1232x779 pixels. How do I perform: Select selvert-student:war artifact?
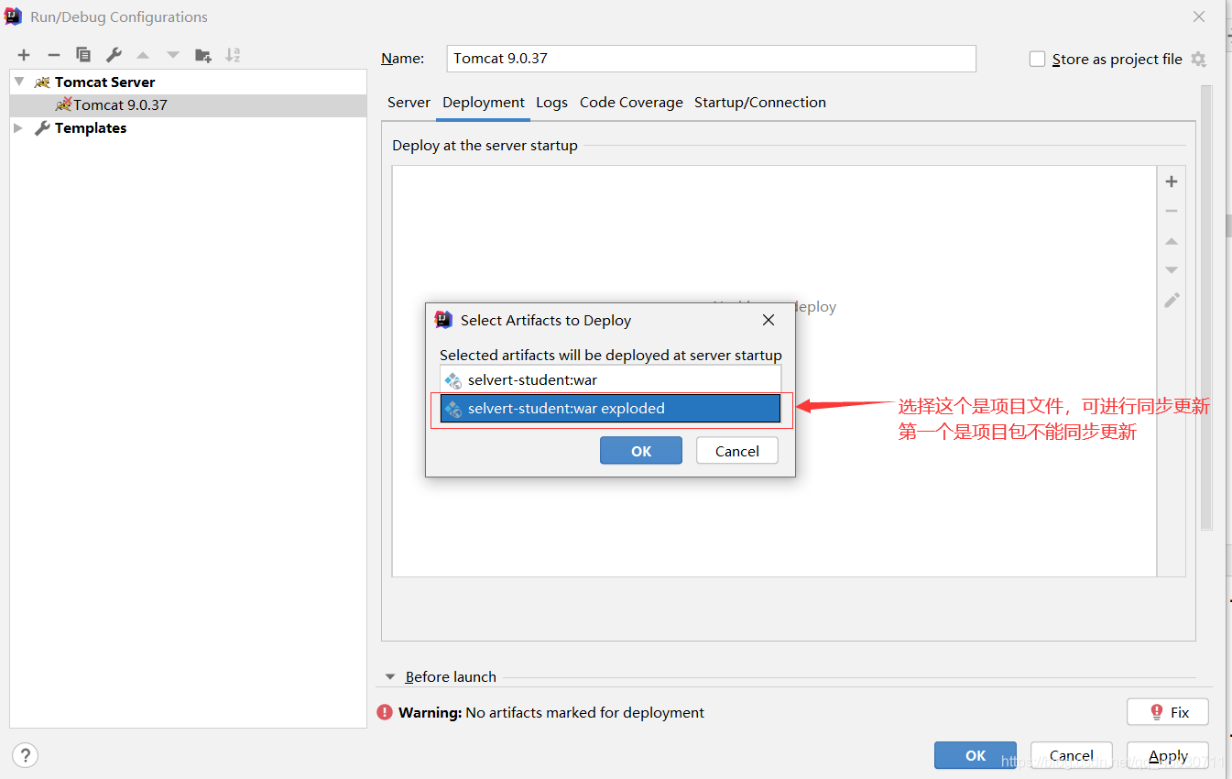tap(610, 380)
